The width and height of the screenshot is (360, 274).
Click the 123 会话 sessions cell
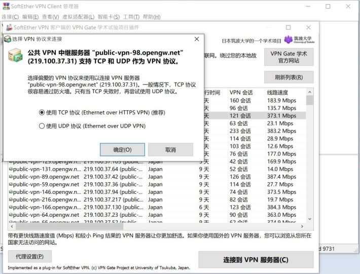click(240, 207)
